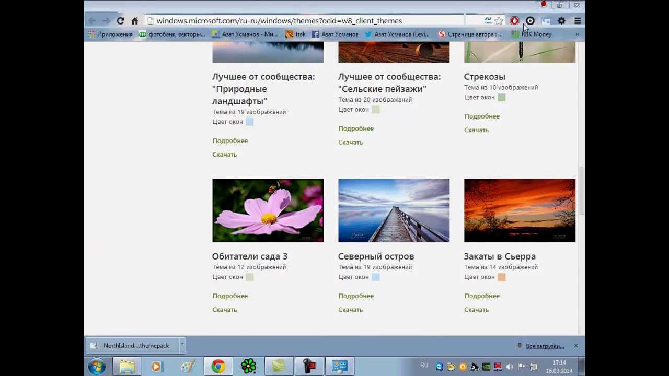The image size is (669, 376).
Task: Open the green striped app taskbar icon
Action: [279, 367]
